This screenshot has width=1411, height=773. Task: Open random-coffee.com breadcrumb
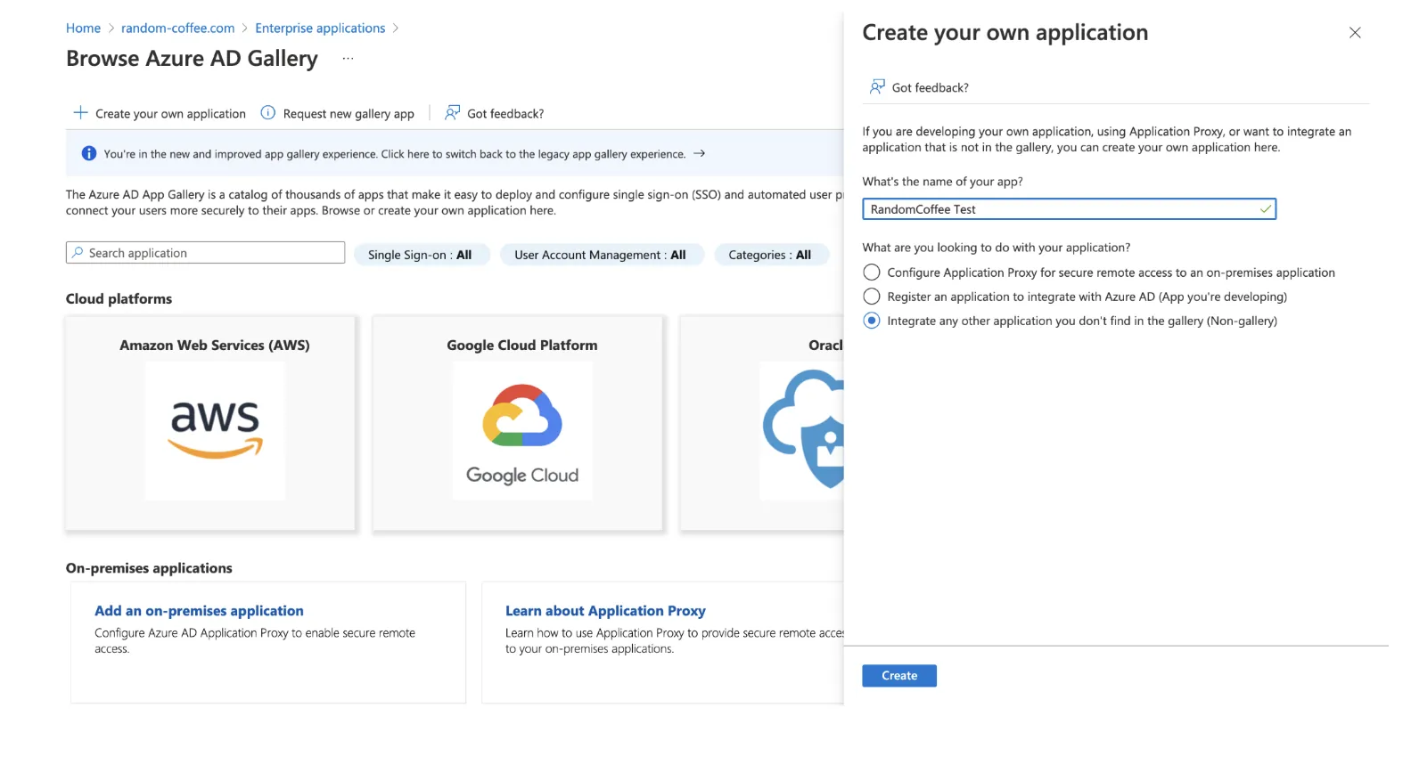tap(178, 28)
